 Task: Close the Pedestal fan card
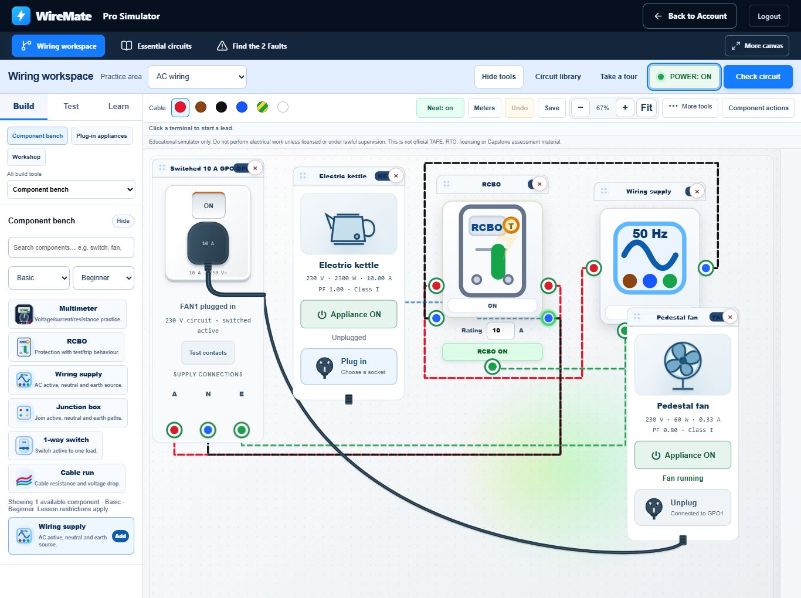[730, 317]
